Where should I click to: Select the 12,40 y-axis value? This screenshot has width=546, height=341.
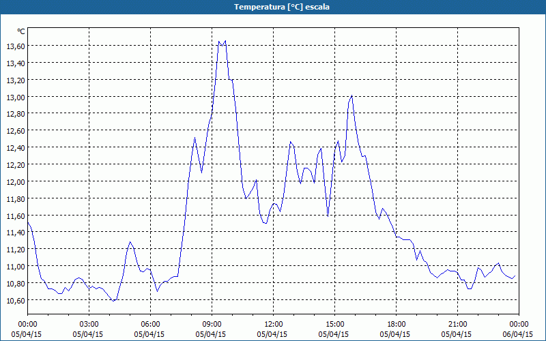coord(15,148)
